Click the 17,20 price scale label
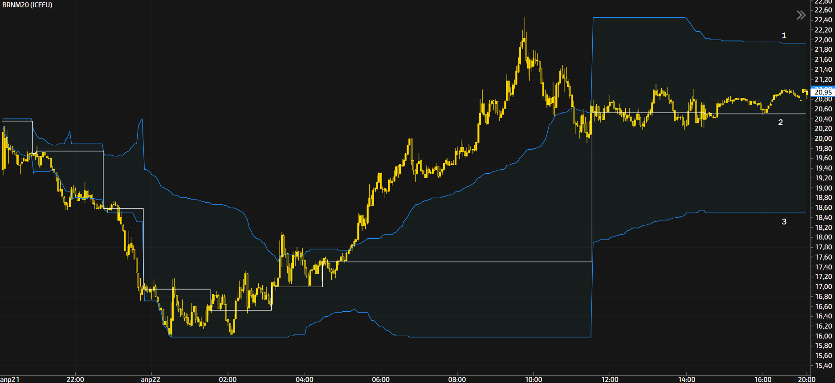Viewport: 835px width, 383px height. tap(823, 277)
